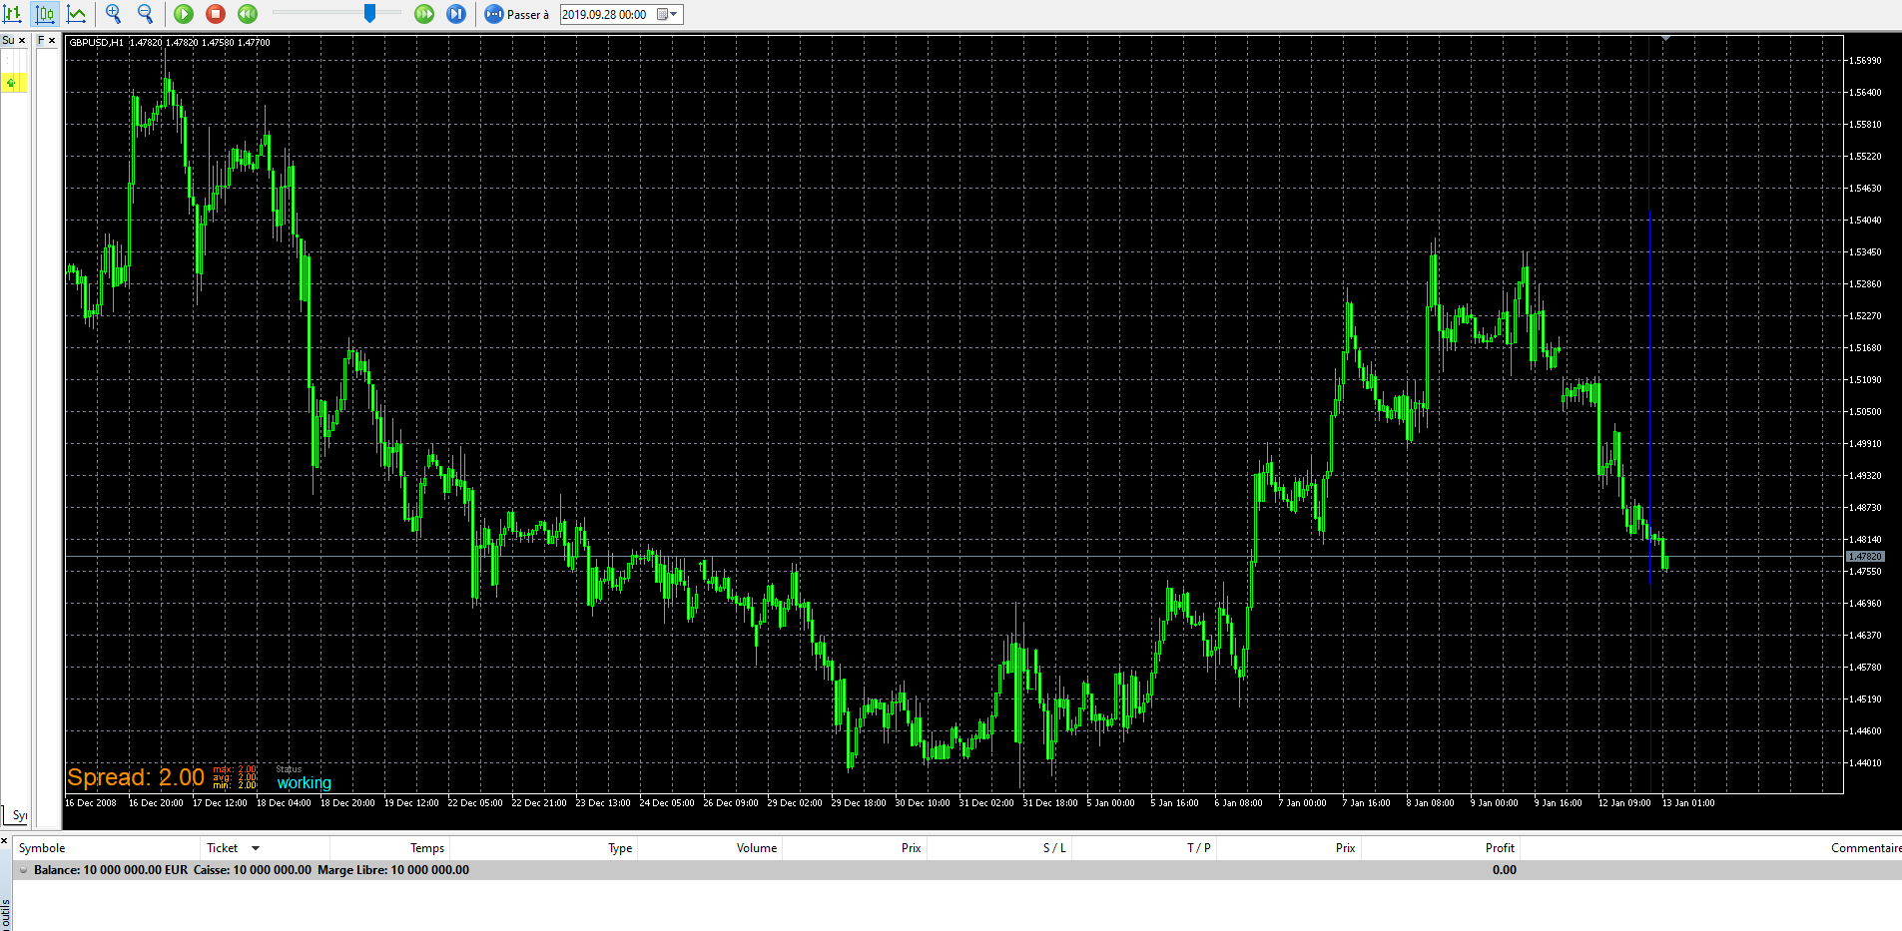
Task: Adjust the playback speed slider handle
Action: point(369,13)
